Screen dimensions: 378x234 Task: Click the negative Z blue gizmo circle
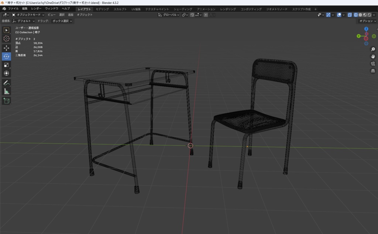(366, 44)
